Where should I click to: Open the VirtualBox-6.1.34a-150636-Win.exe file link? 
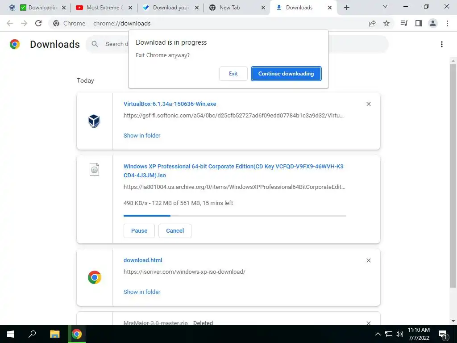point(170,104)
